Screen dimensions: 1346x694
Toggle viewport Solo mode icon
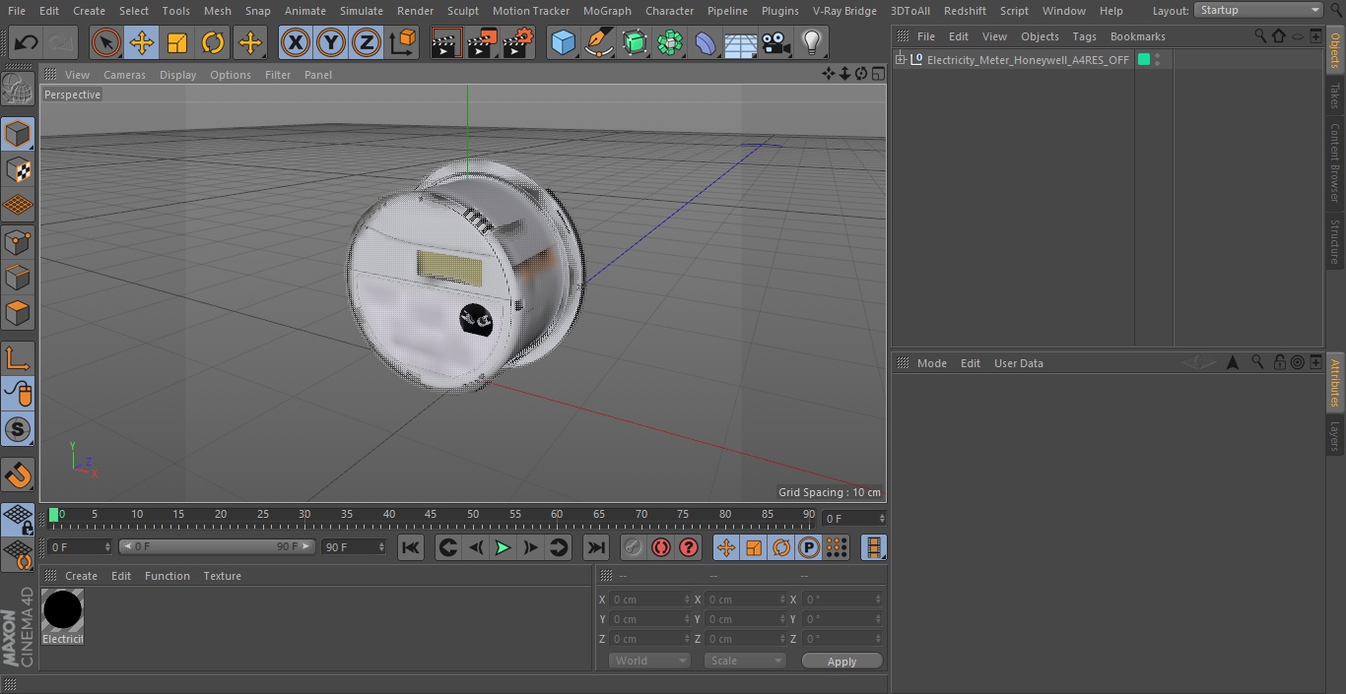coord(18,430)
